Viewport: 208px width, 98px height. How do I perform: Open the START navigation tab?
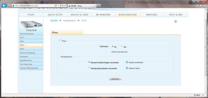coord(31,15)
